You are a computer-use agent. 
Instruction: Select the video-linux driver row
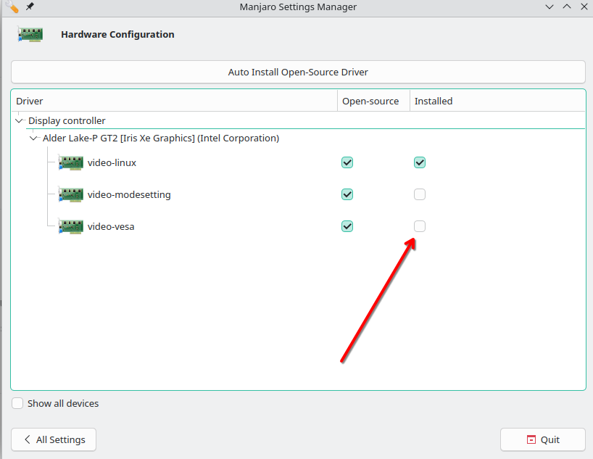tap(298, 162)
